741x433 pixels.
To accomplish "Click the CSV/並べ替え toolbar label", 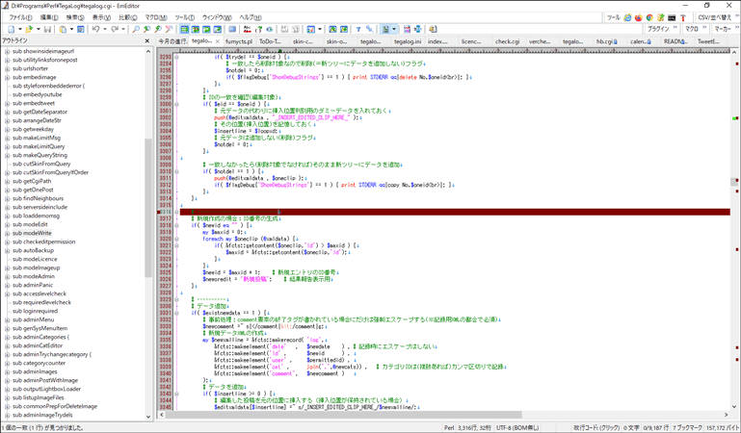I will pos(715,17).
